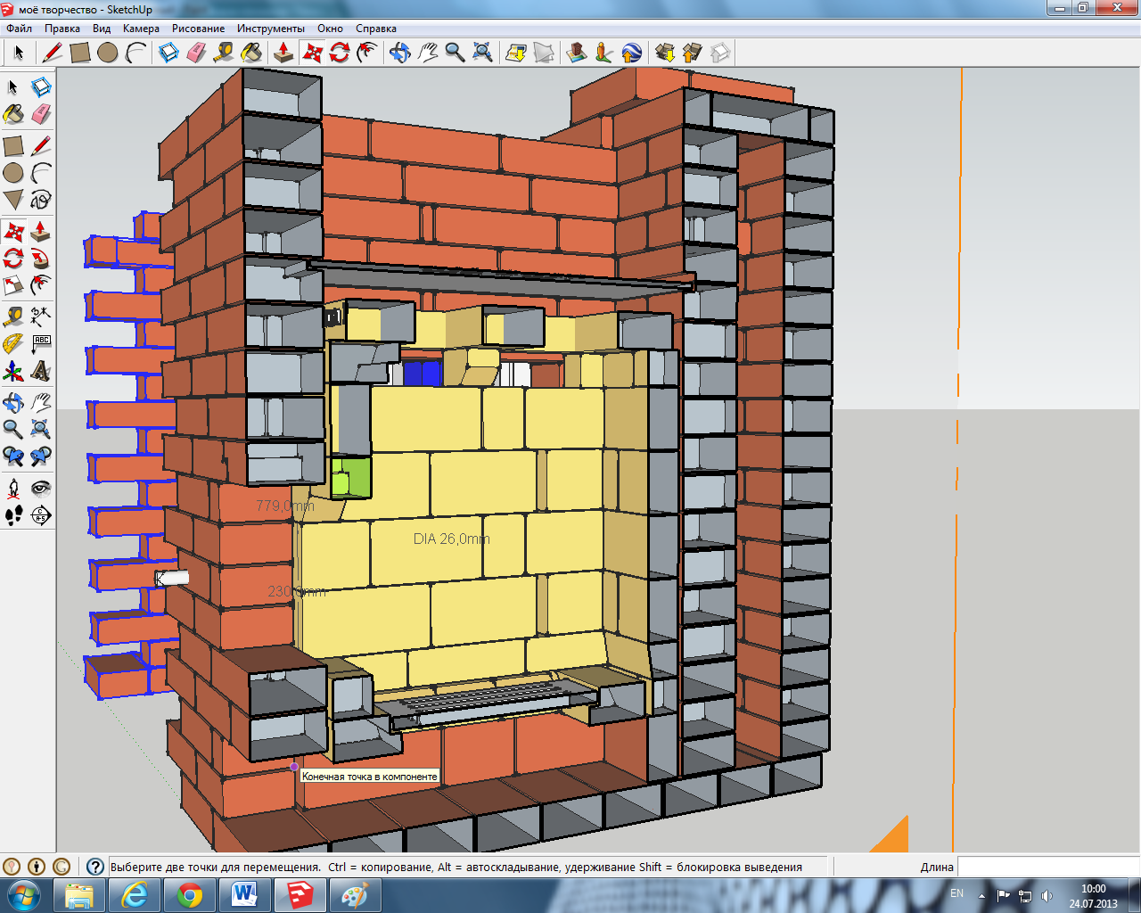Viewport: 1141px width, 913px height.
Task: Select the Look Around eye tool
Action: click(41, 488)
